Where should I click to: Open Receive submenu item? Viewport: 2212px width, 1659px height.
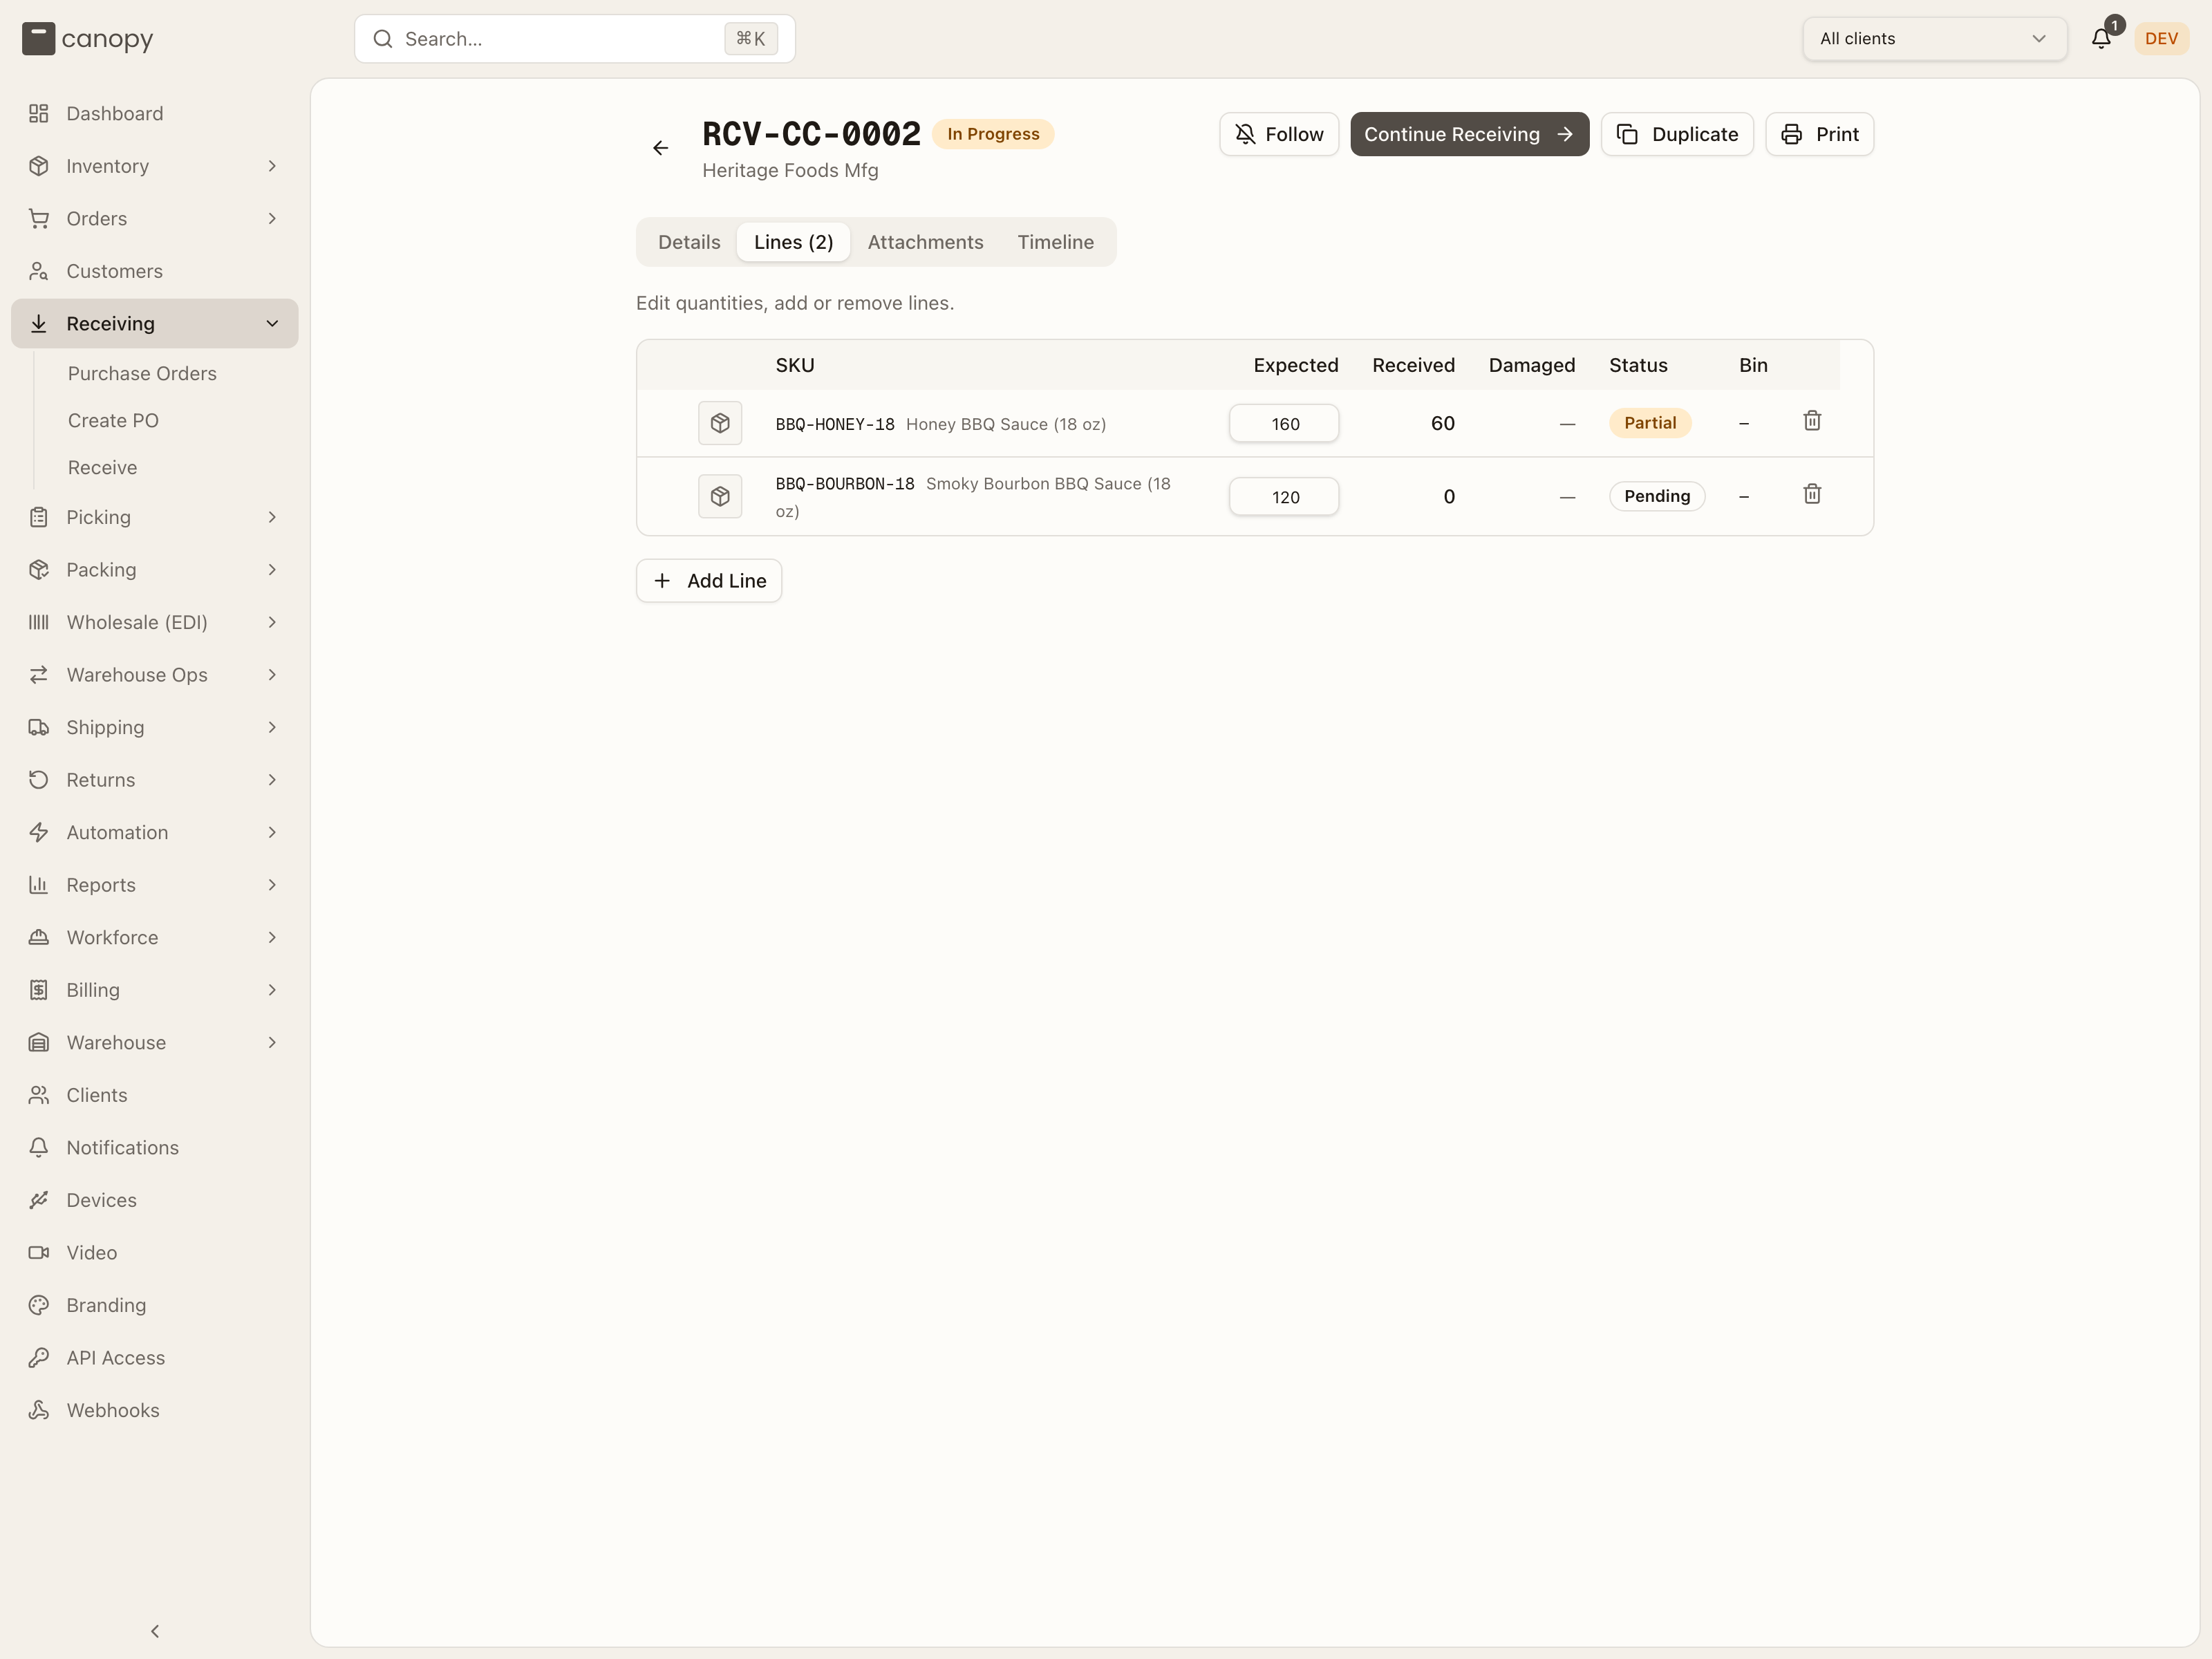(x=103, y=468)
